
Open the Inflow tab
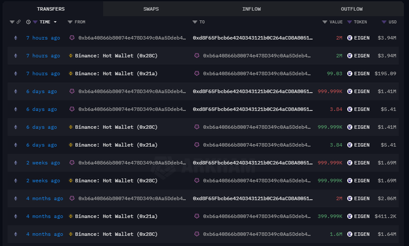click(251, 9)
